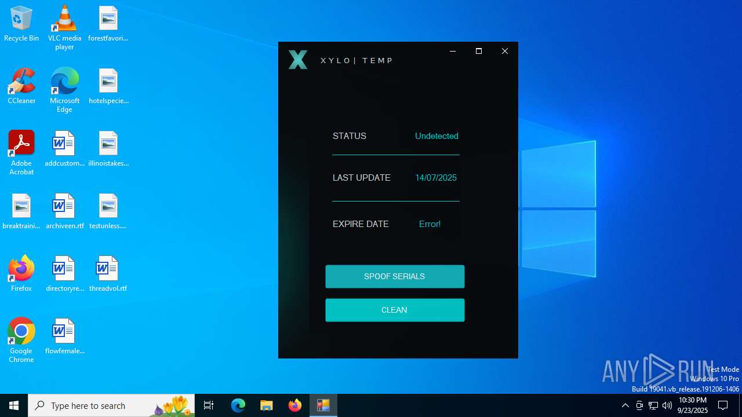Select the hotelspecie... image file
Viewport: 742px width, 417px height.
click(108, 86)
